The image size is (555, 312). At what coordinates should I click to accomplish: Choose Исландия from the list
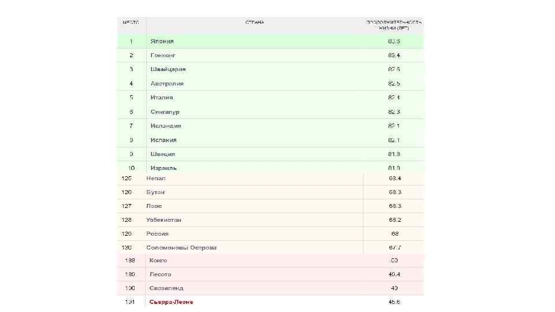click(165, 126)
